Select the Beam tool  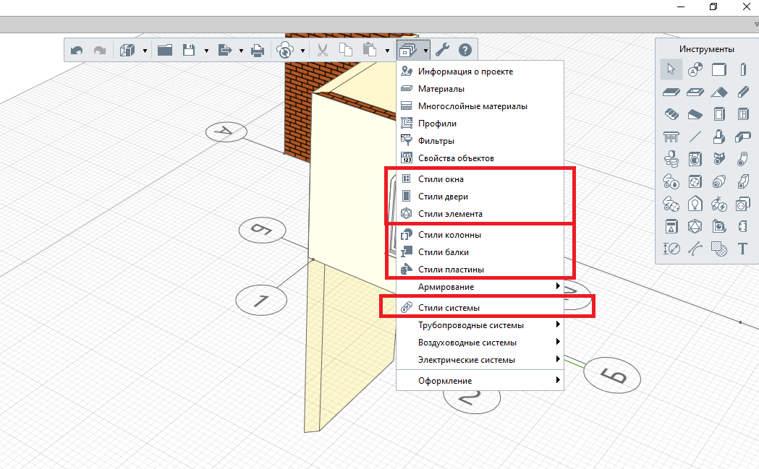point(743,92)
